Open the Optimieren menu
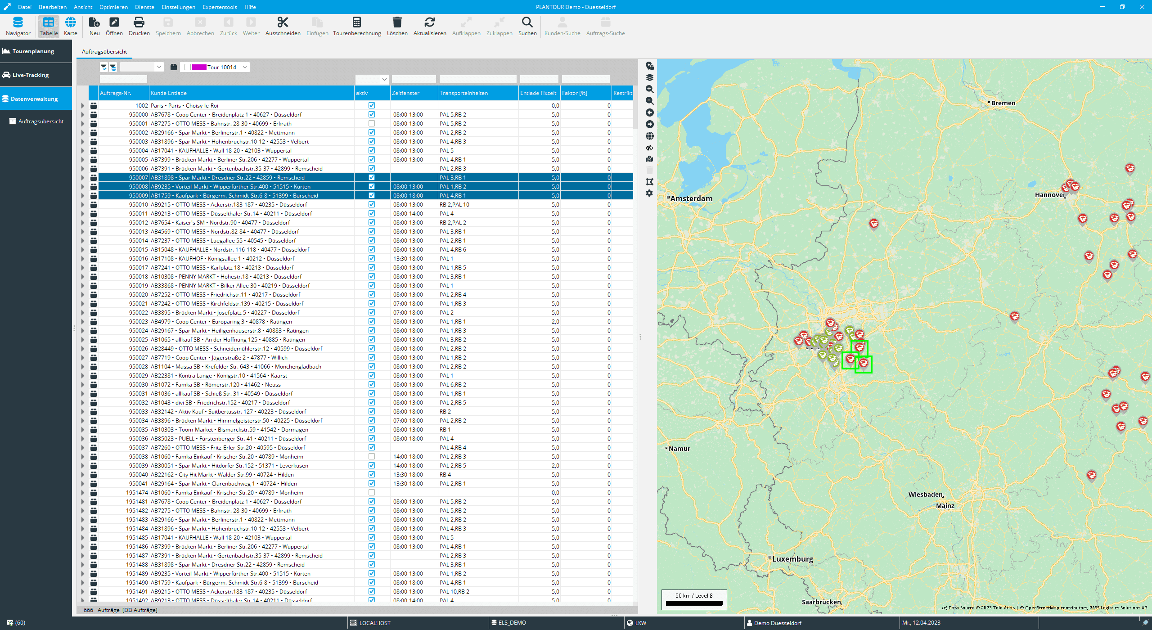The image size is (1152, 630). (x=113, y=7)
